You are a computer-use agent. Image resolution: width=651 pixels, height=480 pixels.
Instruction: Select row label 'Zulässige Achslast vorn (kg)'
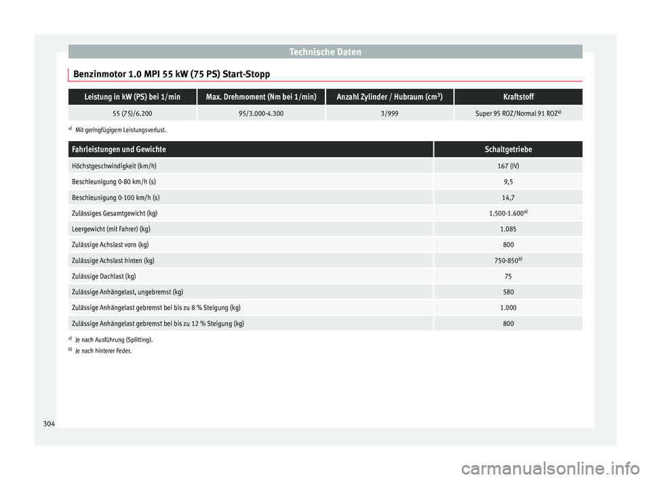pyautogui.click(x=111, y=245)
